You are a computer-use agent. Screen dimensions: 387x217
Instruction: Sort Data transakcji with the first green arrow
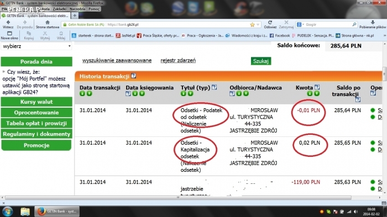[82, 93]
